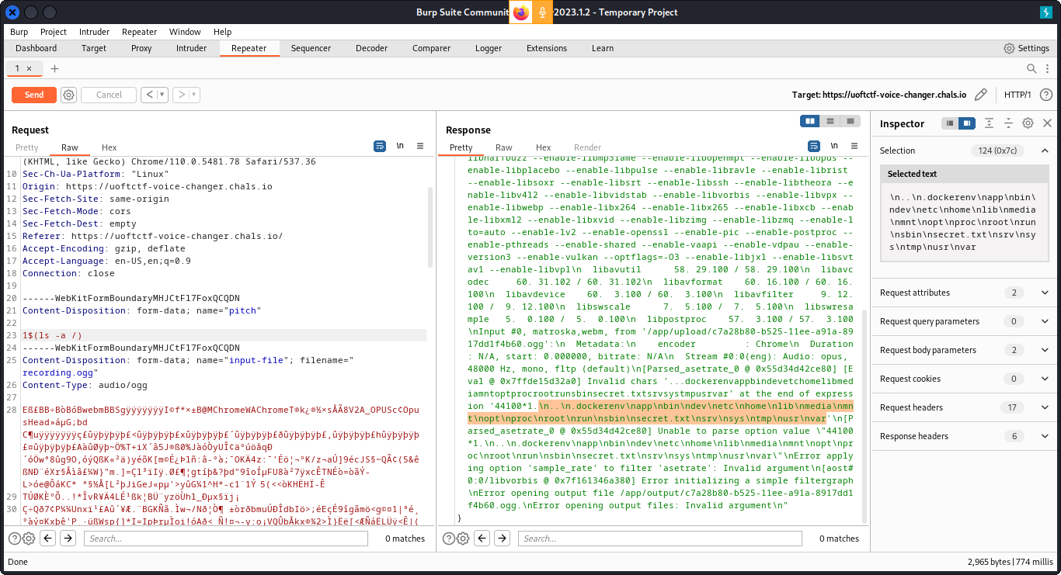
Task: Open the Intruder menu
Action: [x=94, y=32]
